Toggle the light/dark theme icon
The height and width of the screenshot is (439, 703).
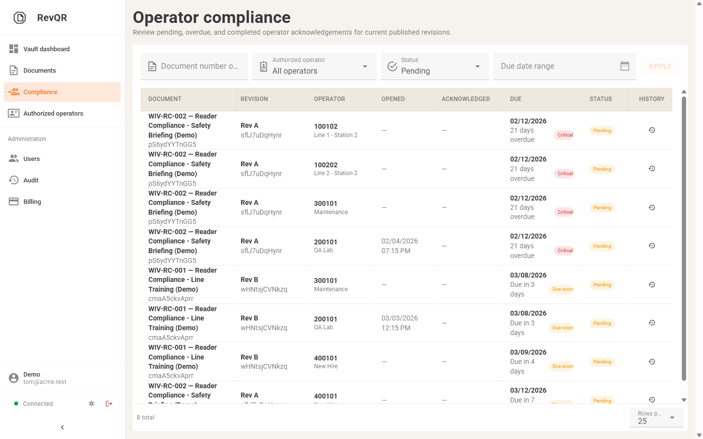pos(91,403)
